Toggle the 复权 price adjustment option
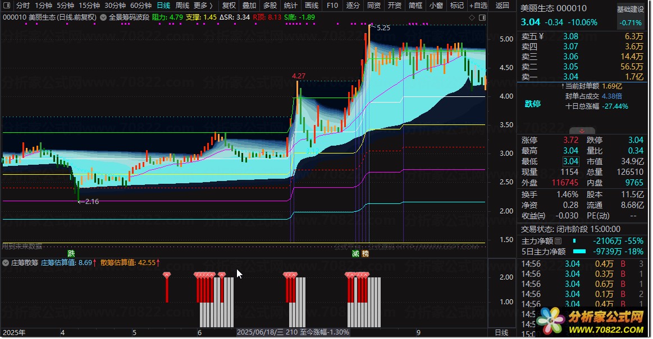 pos(229,6)
